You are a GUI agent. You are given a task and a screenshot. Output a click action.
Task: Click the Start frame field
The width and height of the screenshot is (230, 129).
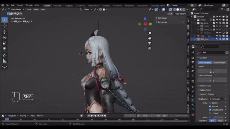pyautogui.click(x=147, y=116)
